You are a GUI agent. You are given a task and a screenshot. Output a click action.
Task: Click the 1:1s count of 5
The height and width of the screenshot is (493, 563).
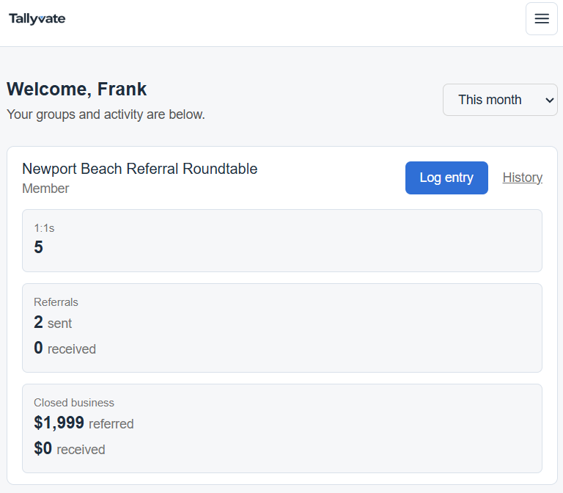[38, 247]
